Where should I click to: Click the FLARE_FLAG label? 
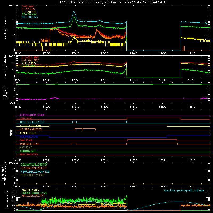pos(28,133)
